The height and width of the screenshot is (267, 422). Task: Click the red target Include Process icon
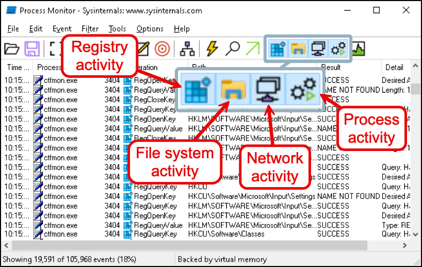point(162,48)
